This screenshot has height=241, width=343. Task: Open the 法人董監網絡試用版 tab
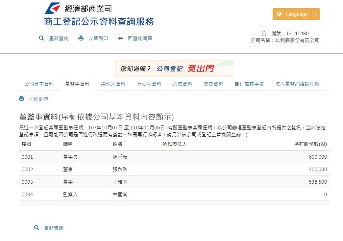click(297, 84)
